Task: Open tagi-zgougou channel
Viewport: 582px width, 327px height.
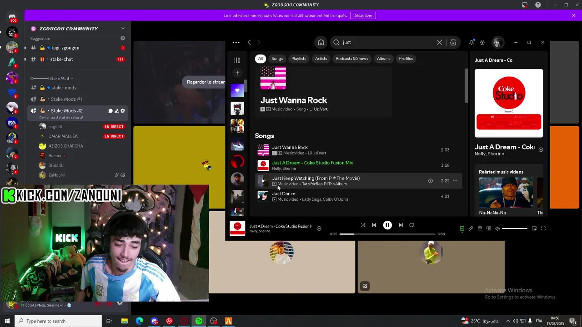Action: pos(78,48)
